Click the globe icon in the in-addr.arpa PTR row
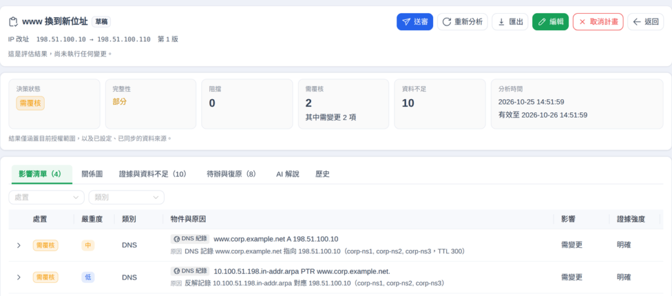 tap(177, 271)
